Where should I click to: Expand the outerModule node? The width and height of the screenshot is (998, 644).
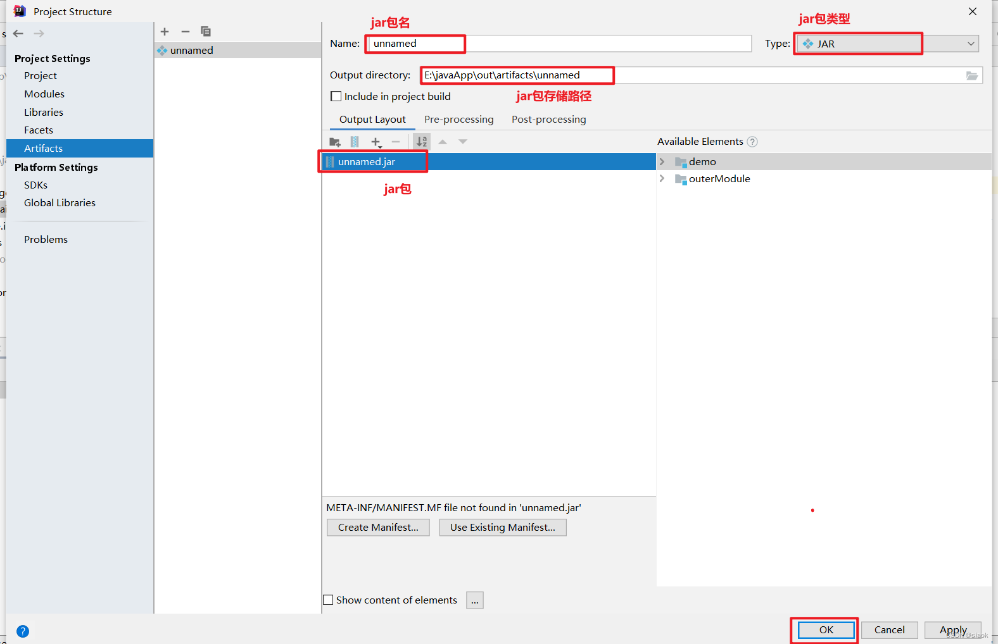(662, 179)
